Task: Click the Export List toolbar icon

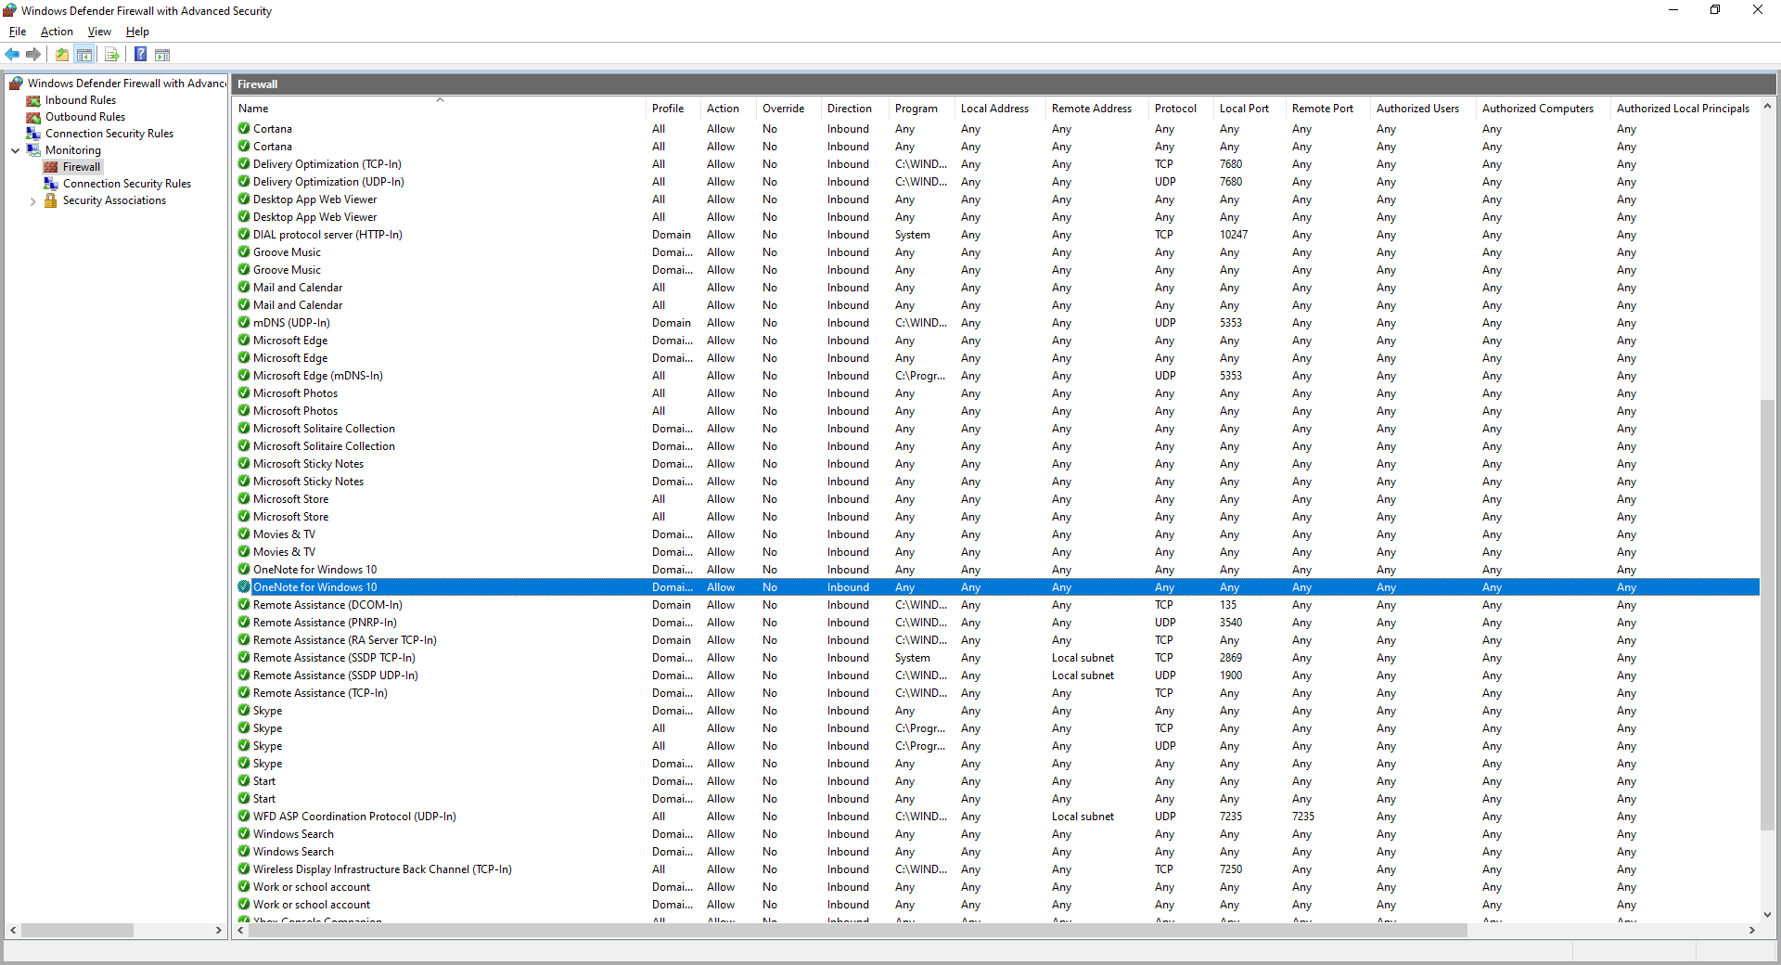Action: point(112,55)
